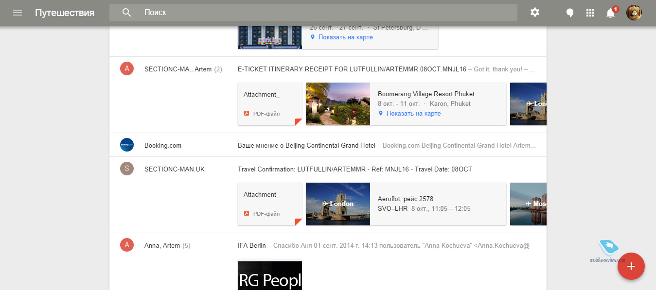Select the "Aeroflot, рейс 2578" flight title
Screen dimensions: 656x290
tap(406, 199)
